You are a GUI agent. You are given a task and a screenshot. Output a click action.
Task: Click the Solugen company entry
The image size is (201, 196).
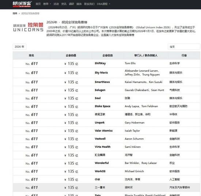(100, 90)
